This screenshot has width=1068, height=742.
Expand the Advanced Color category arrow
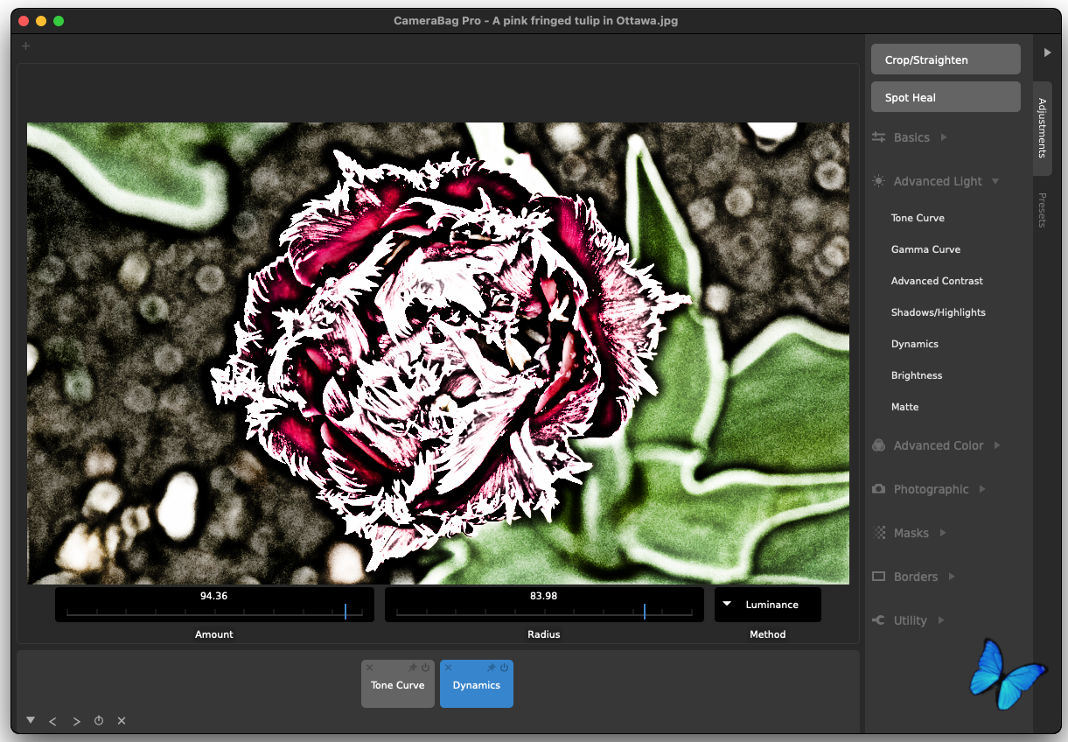click(996, 445)
